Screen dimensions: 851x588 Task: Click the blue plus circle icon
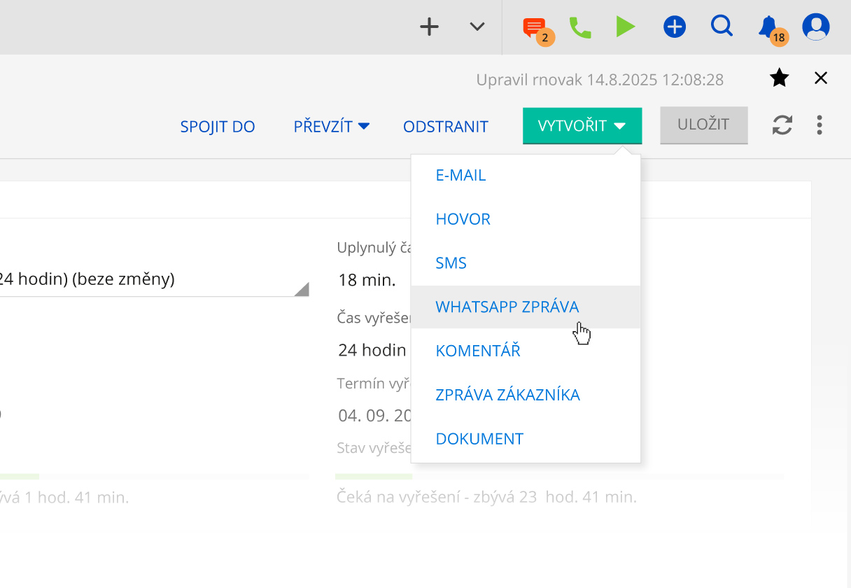pos(674,27)
